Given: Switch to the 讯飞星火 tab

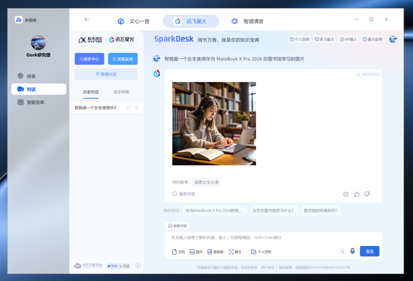Looking at the screenshot, I should pyautogui.click(x=191, y=21).
